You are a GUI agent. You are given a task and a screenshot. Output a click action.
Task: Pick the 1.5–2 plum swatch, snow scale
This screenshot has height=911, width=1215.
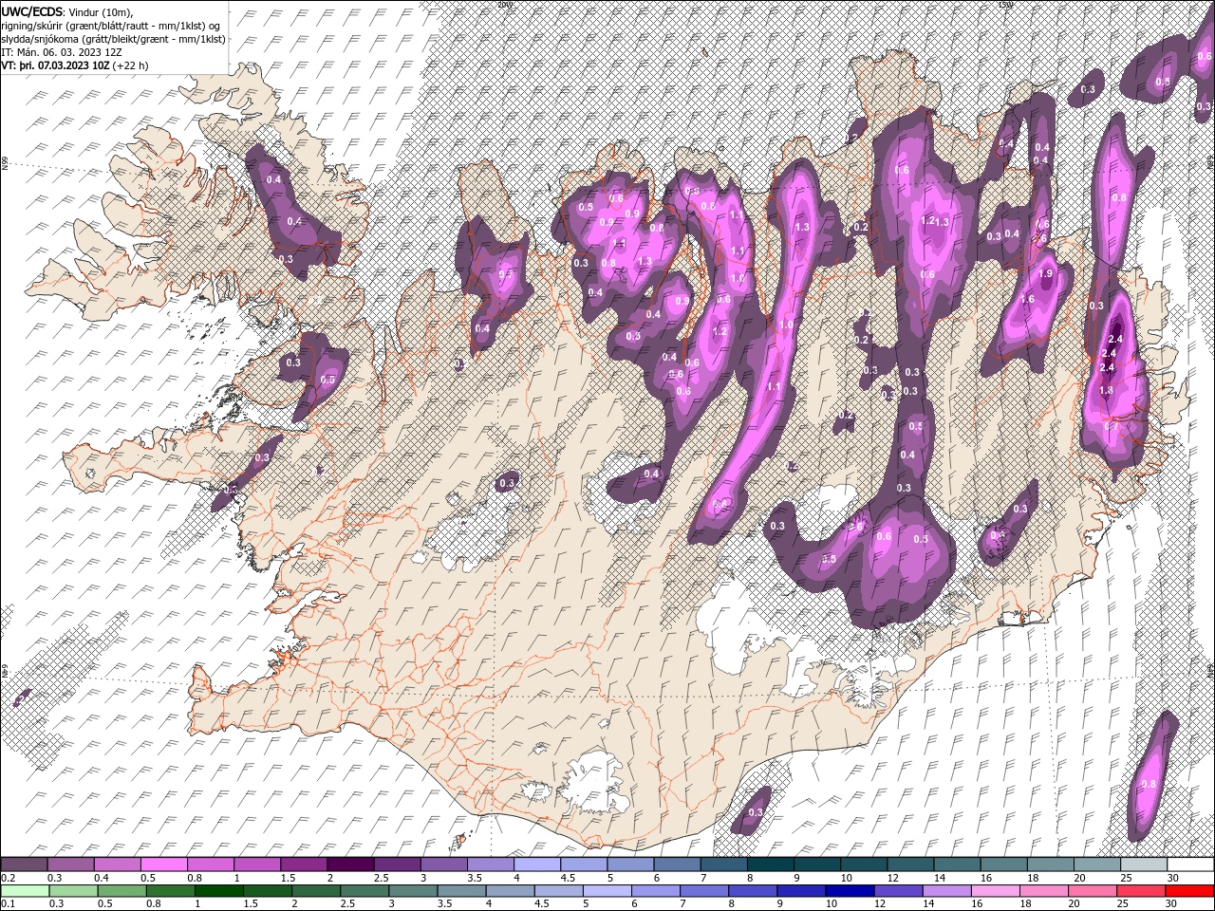tap(303, 865)
